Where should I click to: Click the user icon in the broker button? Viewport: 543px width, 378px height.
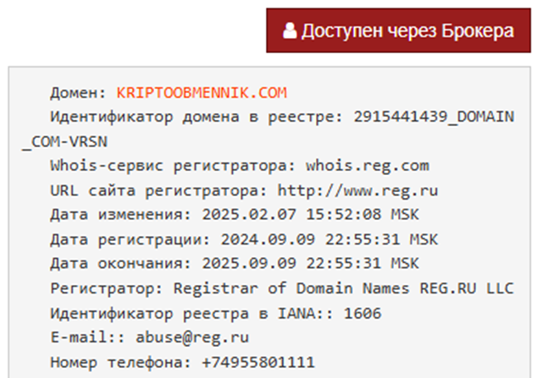[x=290, y=31]
